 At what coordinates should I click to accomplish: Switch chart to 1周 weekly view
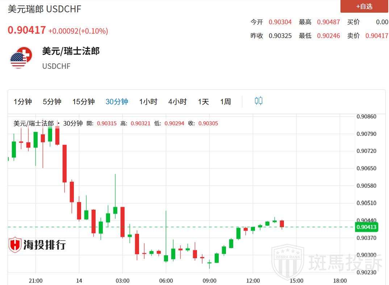(225, 102)
